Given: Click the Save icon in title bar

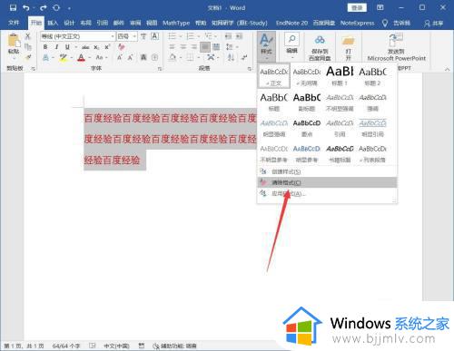Looking at the screenshot, I should tap(13, 7).
